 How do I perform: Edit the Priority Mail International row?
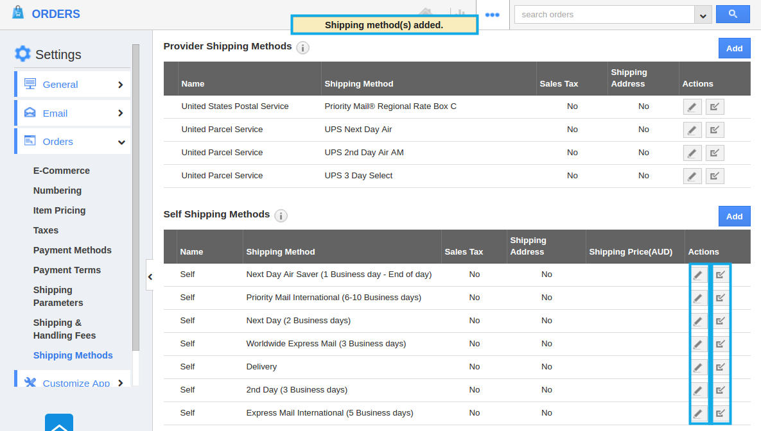coord(698,298)
